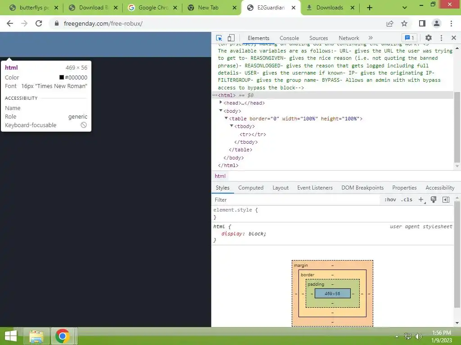Click the padding region of box model
This screenshot has width=461, height=345.
pyautogui.click(x=332, y=284)
